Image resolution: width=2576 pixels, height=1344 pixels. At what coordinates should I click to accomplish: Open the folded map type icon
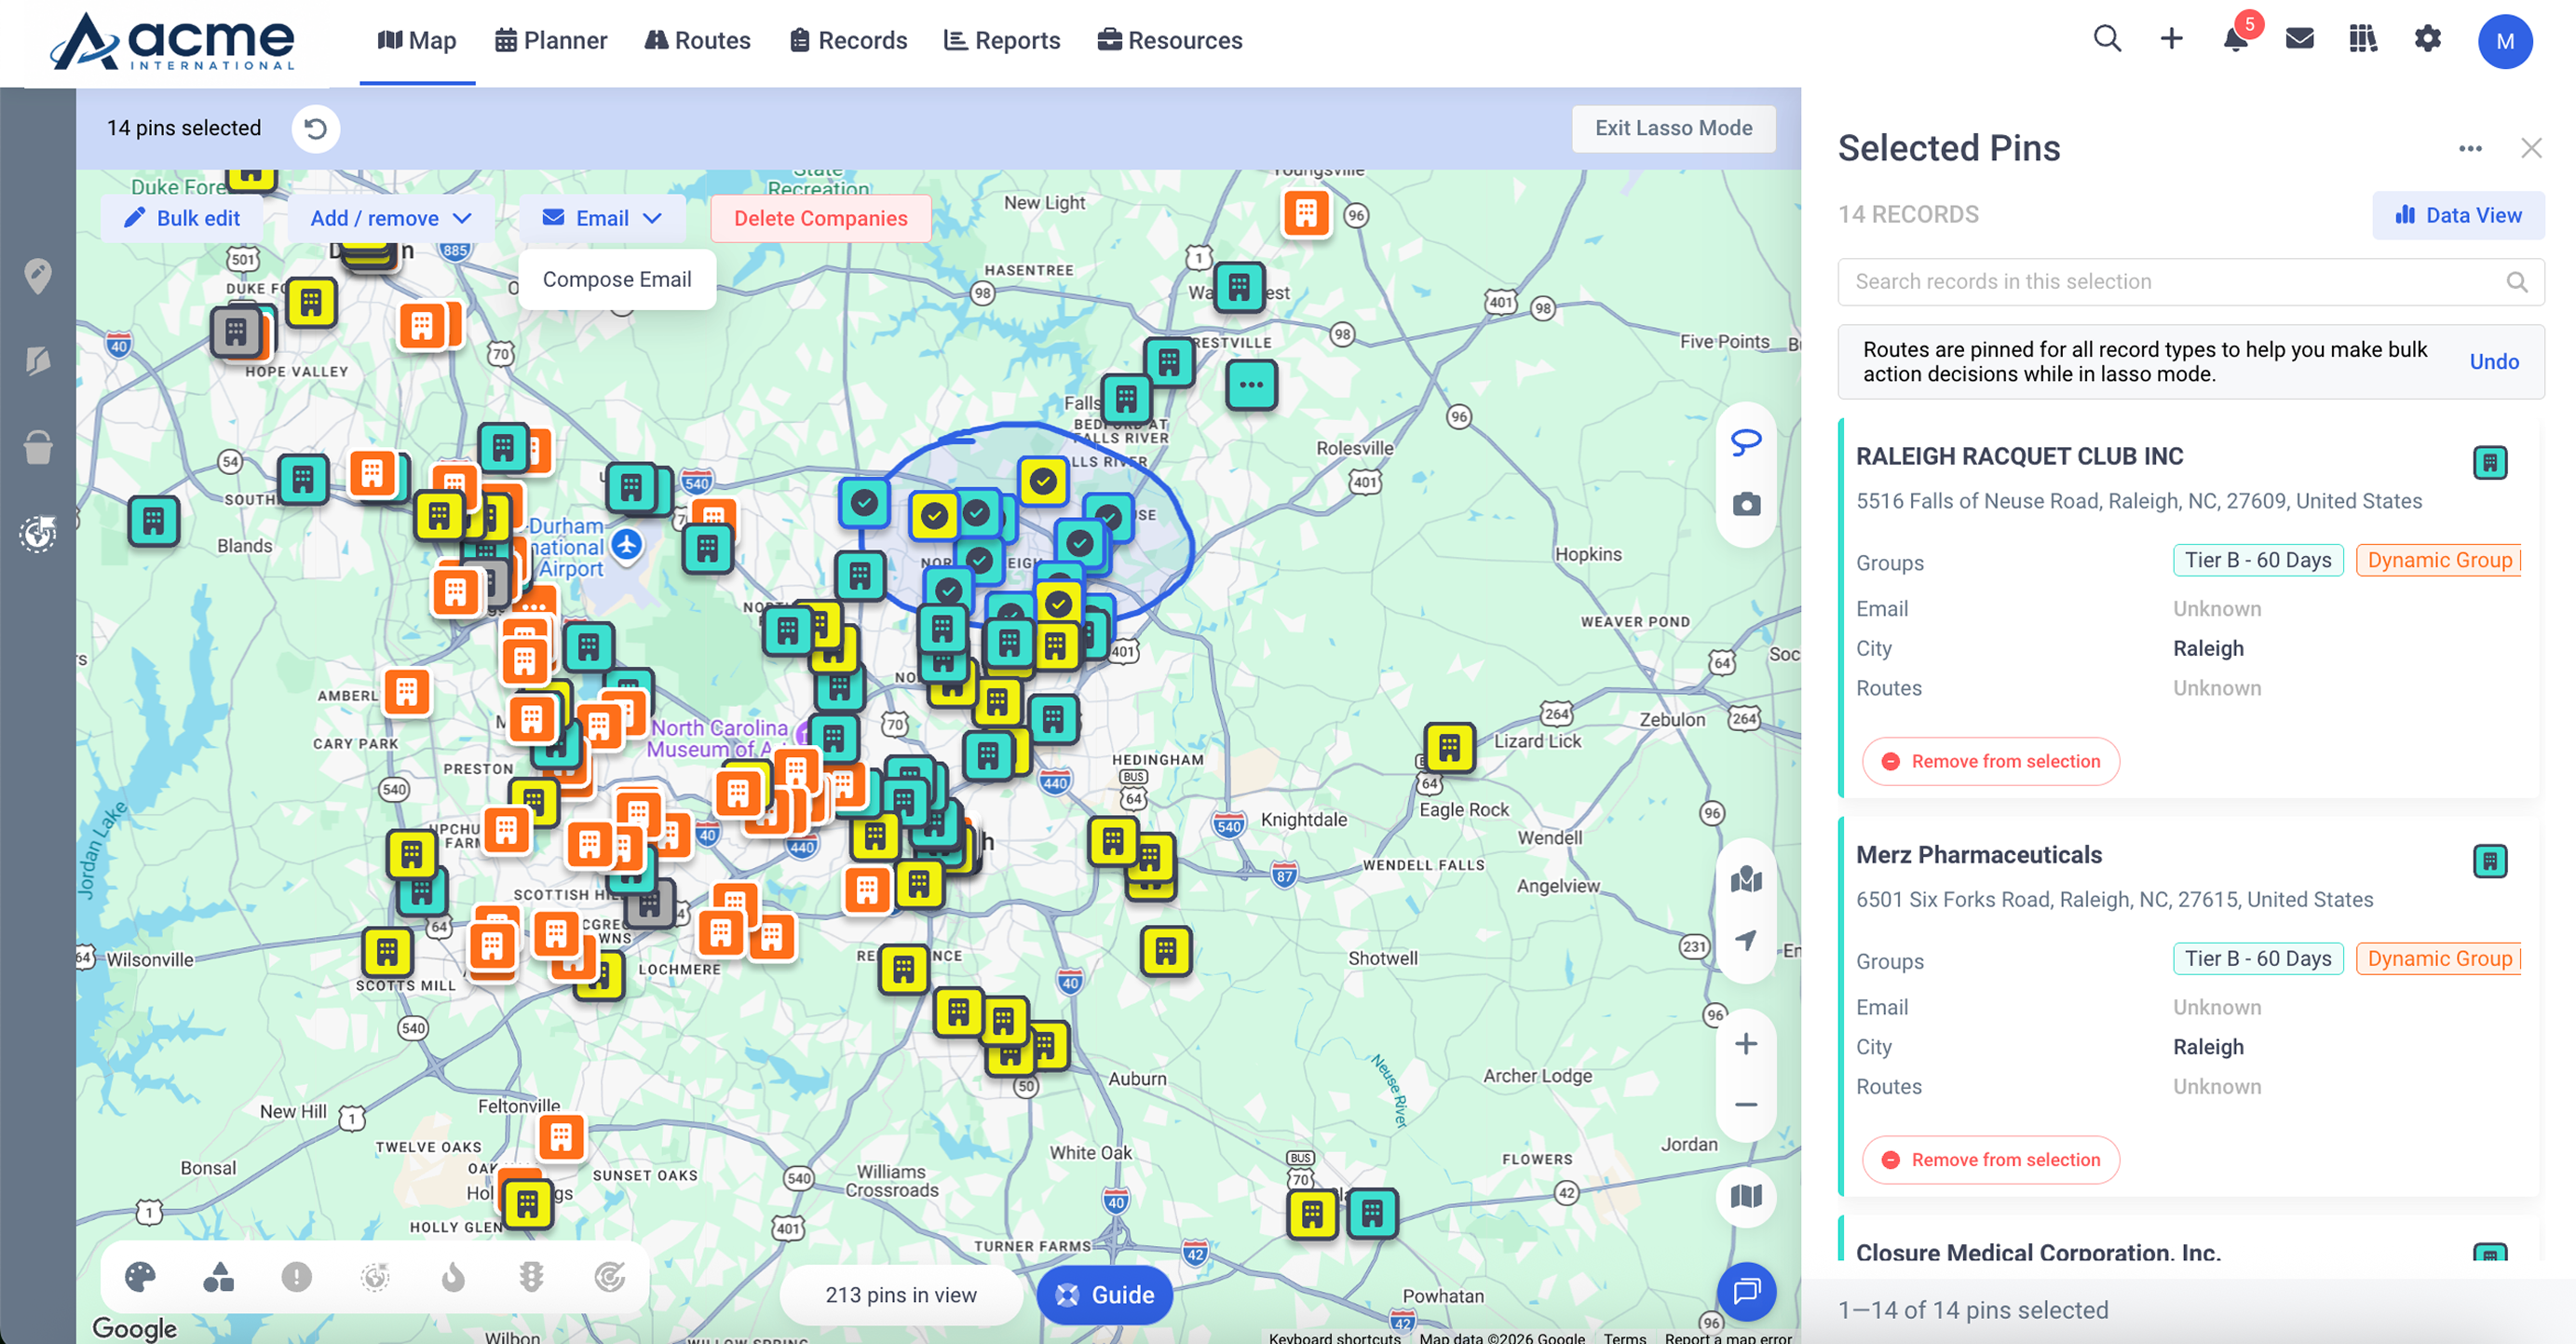pos(1746,1196)
